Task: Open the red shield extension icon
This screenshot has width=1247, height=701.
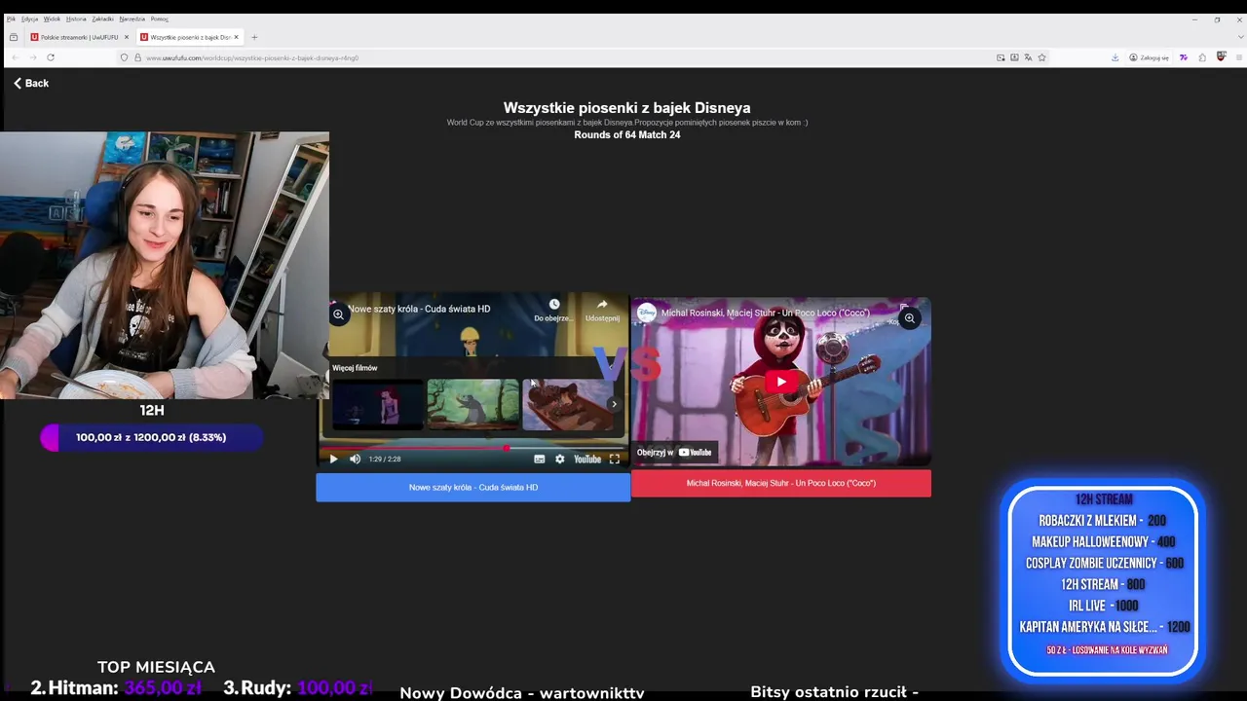Action: [x=1221, y=57]
